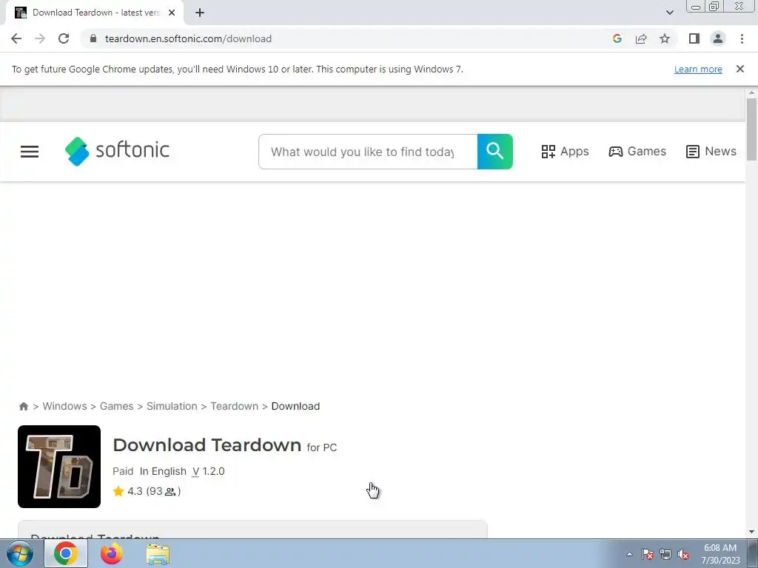Image resolution: width=758 pixels, height=568 pixels.
Task: Focus the Softonic search field
Action: click(368, 152)
